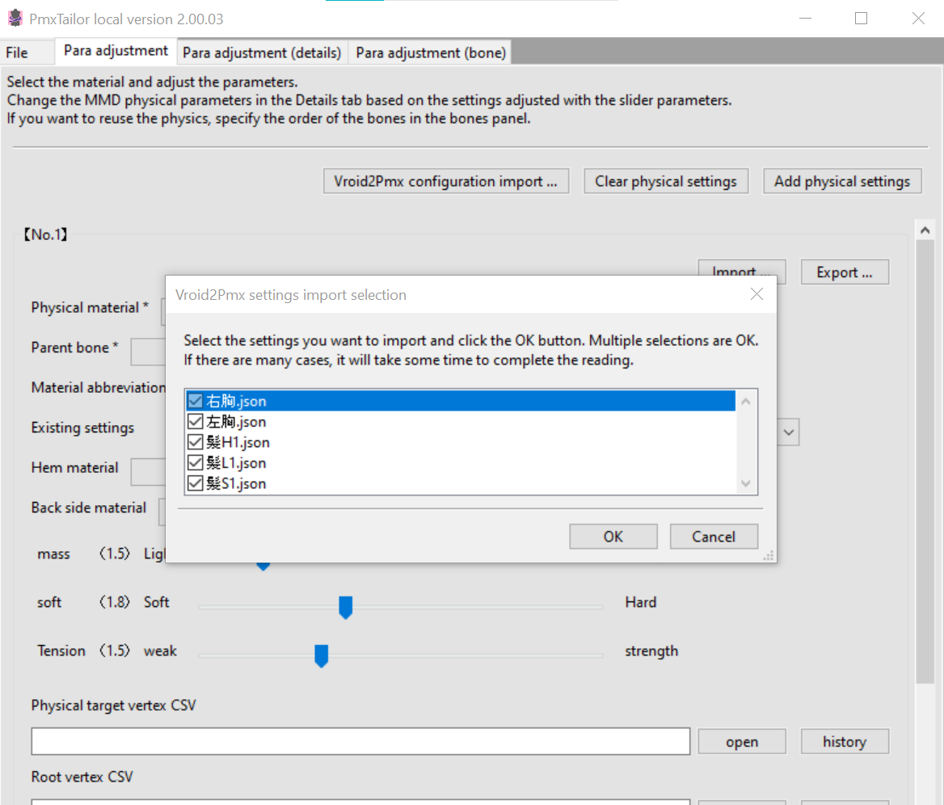
Task: Switch to the Para adjustment (details) tab
Action: 261,52
